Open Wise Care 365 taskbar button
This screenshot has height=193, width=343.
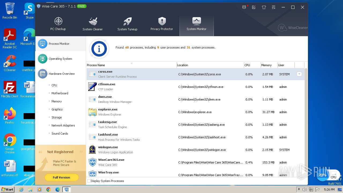click(66, 190)
